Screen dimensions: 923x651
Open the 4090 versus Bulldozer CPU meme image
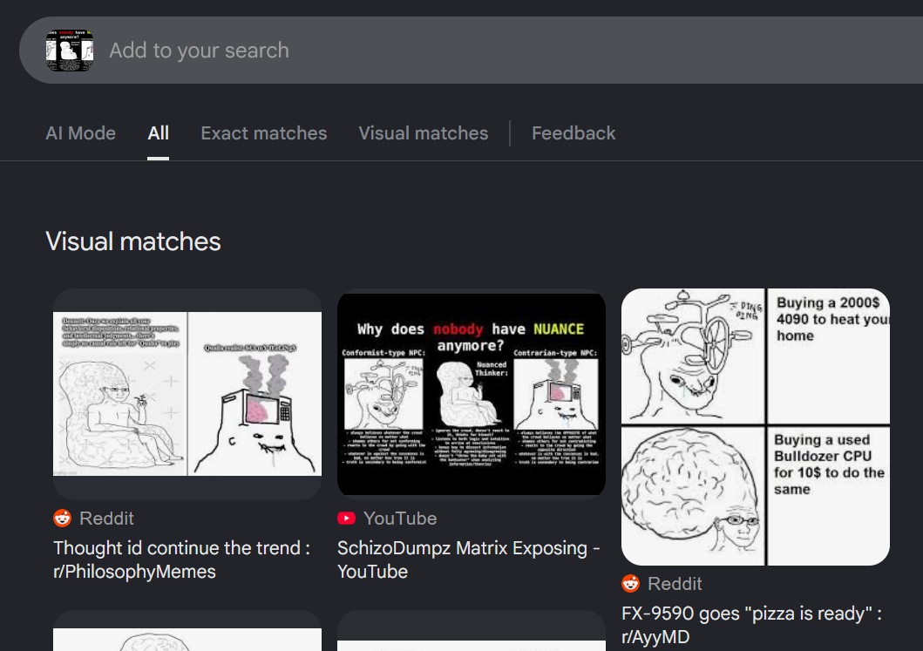756,427
